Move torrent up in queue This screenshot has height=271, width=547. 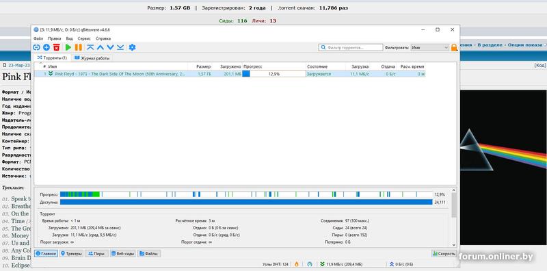[101, 47]
